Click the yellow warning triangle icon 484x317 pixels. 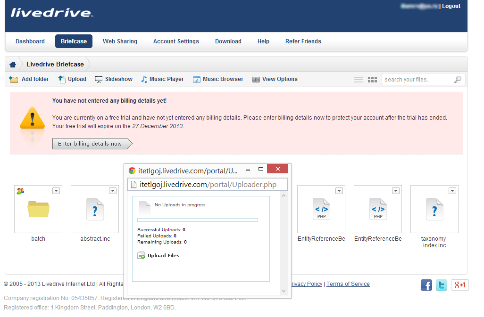pos(33,118)
